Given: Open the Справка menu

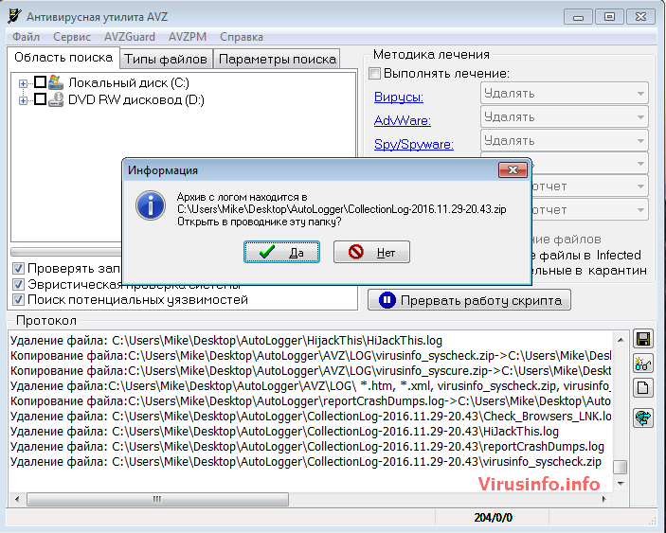Looking at the screenshot, I should click(242, 37).
